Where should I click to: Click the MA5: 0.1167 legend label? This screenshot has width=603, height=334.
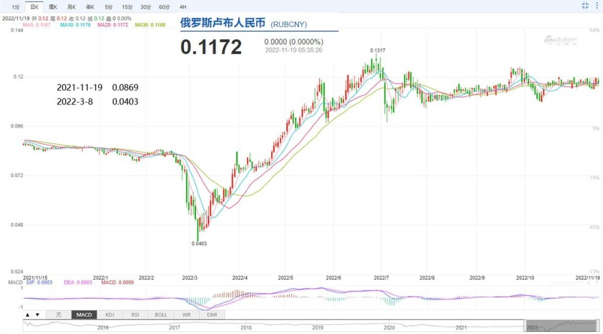pyautogui.click(x=37, y=25)
